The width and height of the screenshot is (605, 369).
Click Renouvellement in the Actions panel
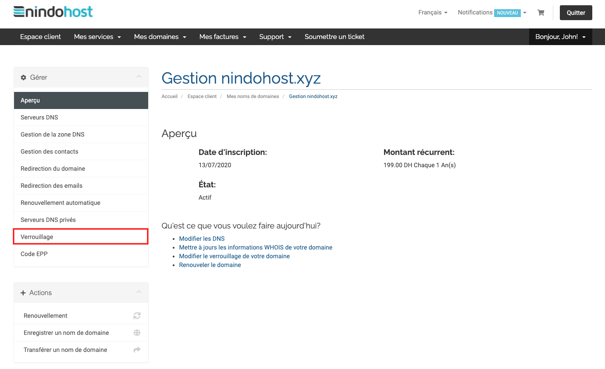tap(81, 316)
